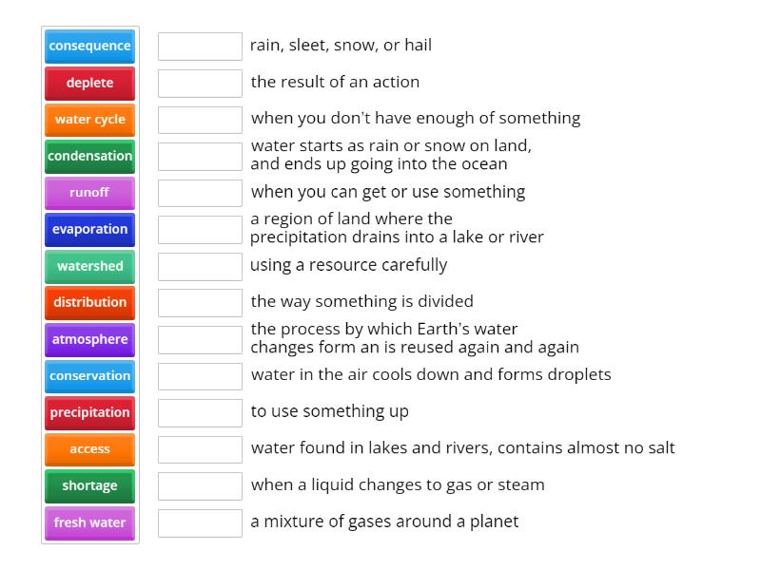
Task: Click the purple 'runoff' tile
Action: click(x=89, y=193)
